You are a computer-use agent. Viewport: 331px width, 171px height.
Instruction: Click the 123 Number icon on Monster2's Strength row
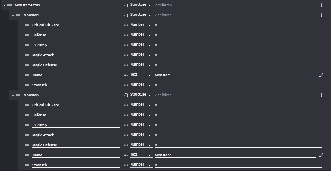coord(126,165)
